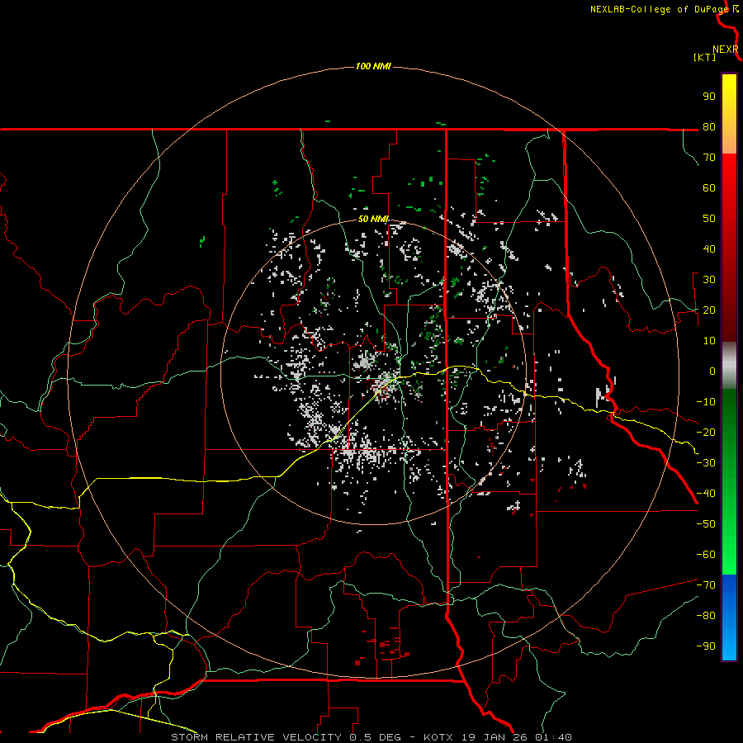Viewport: 743px width, 743px height.
Task: Select the 50 value on velocity scale
Action: coord(709,219)
